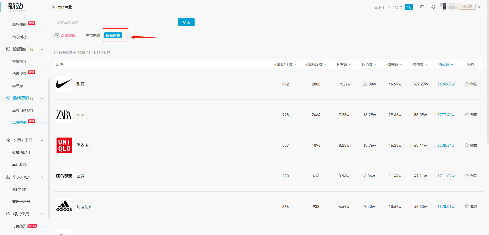The height and width of the screenshot is (235, 489).
Task: Open 品牌声量 in the sidebar
Action: tap(19, 123)
